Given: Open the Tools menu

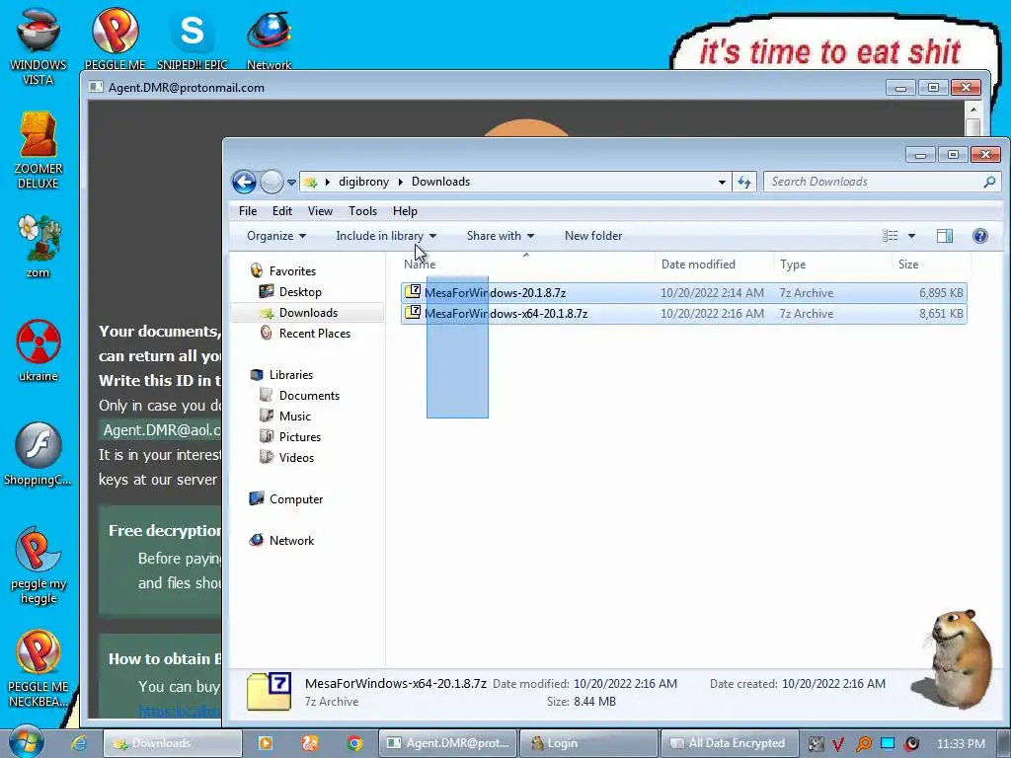Looking at the screenshot, I should [362, 211].
